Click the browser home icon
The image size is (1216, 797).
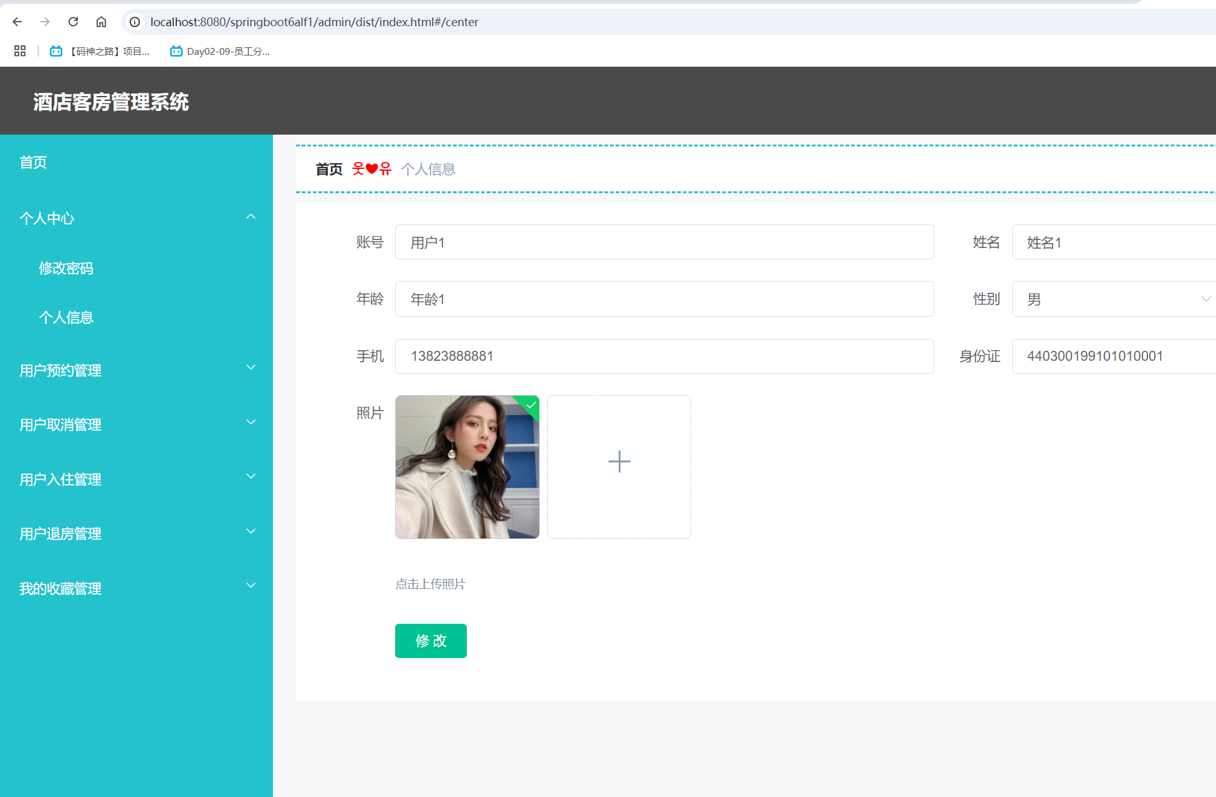coord(101,22)
